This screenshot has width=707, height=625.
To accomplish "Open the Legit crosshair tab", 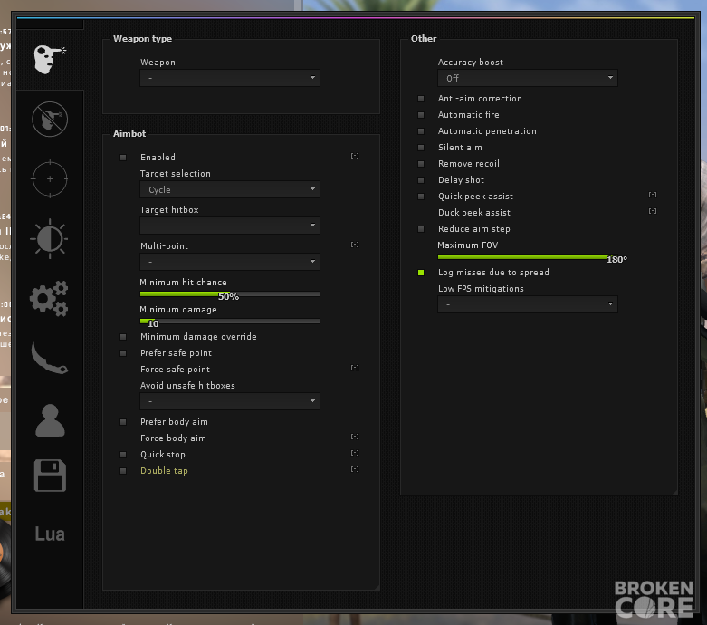I will tap(50, 179).
